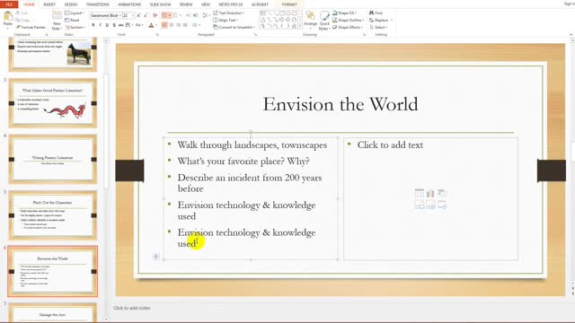Activate the Format Painter brush

coord(31,27)
